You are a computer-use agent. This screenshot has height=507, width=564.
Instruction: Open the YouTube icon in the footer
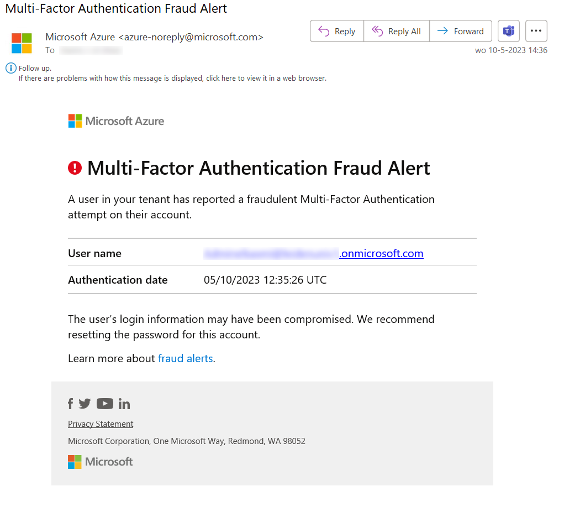(105, 404)
